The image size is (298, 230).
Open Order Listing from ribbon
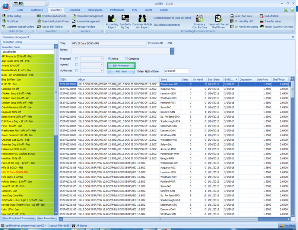12,16
